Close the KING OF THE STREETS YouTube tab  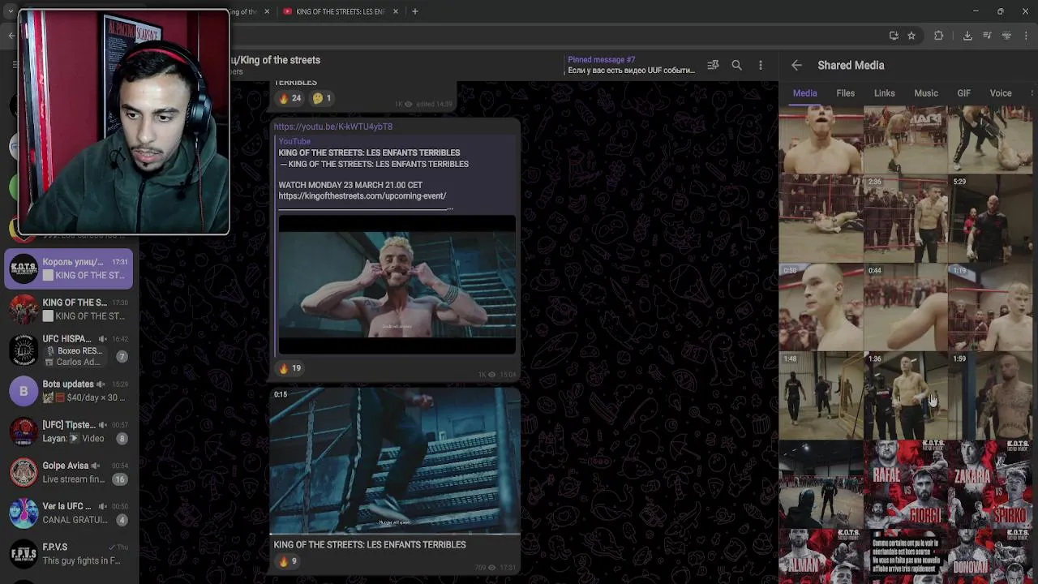pos(396,11)
